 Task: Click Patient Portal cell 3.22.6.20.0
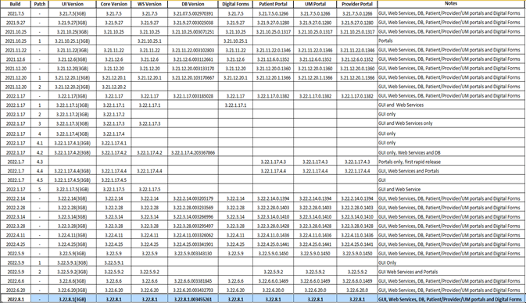pos(273,290)
